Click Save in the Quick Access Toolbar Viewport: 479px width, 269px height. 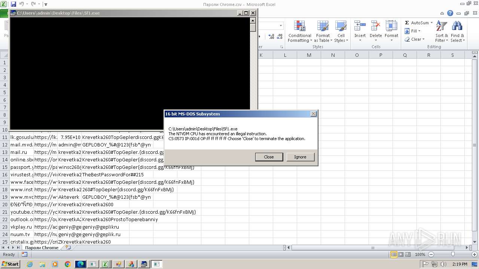click(x=13, y=4)
